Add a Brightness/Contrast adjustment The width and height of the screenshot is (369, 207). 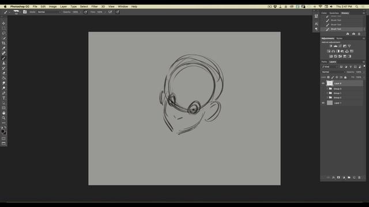click(x=331, y=46)
